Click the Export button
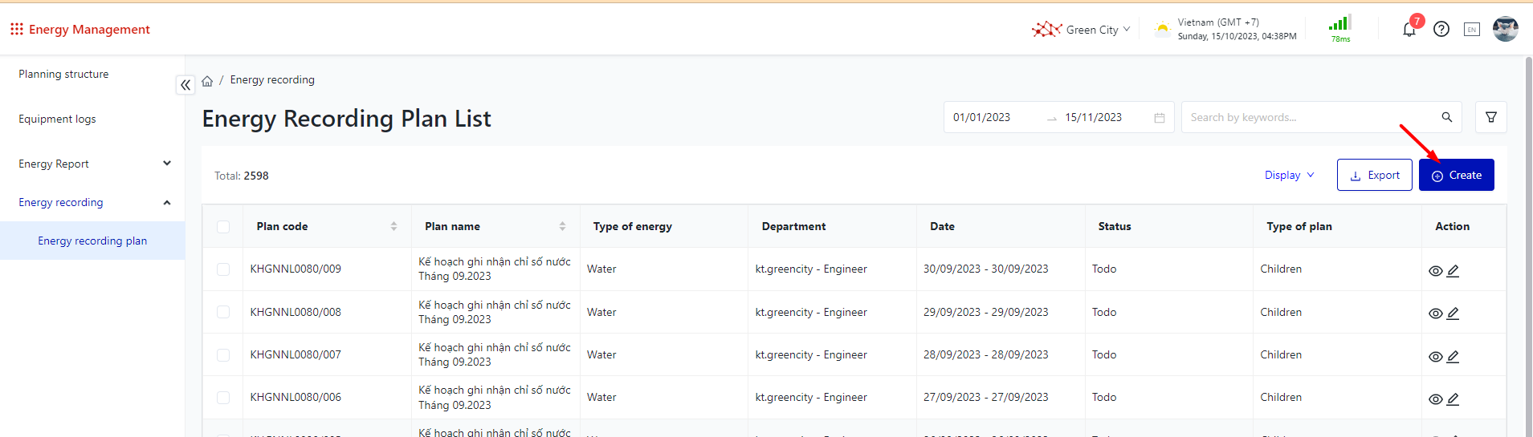 pos(1374,175)
